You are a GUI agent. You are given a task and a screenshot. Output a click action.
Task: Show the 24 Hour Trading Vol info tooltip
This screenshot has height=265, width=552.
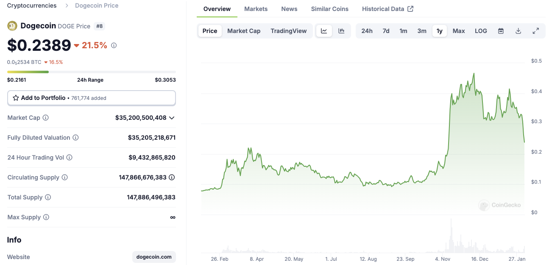click(70, 157)
